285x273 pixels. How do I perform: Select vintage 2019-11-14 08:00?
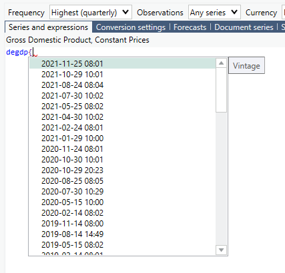(123, 224)
